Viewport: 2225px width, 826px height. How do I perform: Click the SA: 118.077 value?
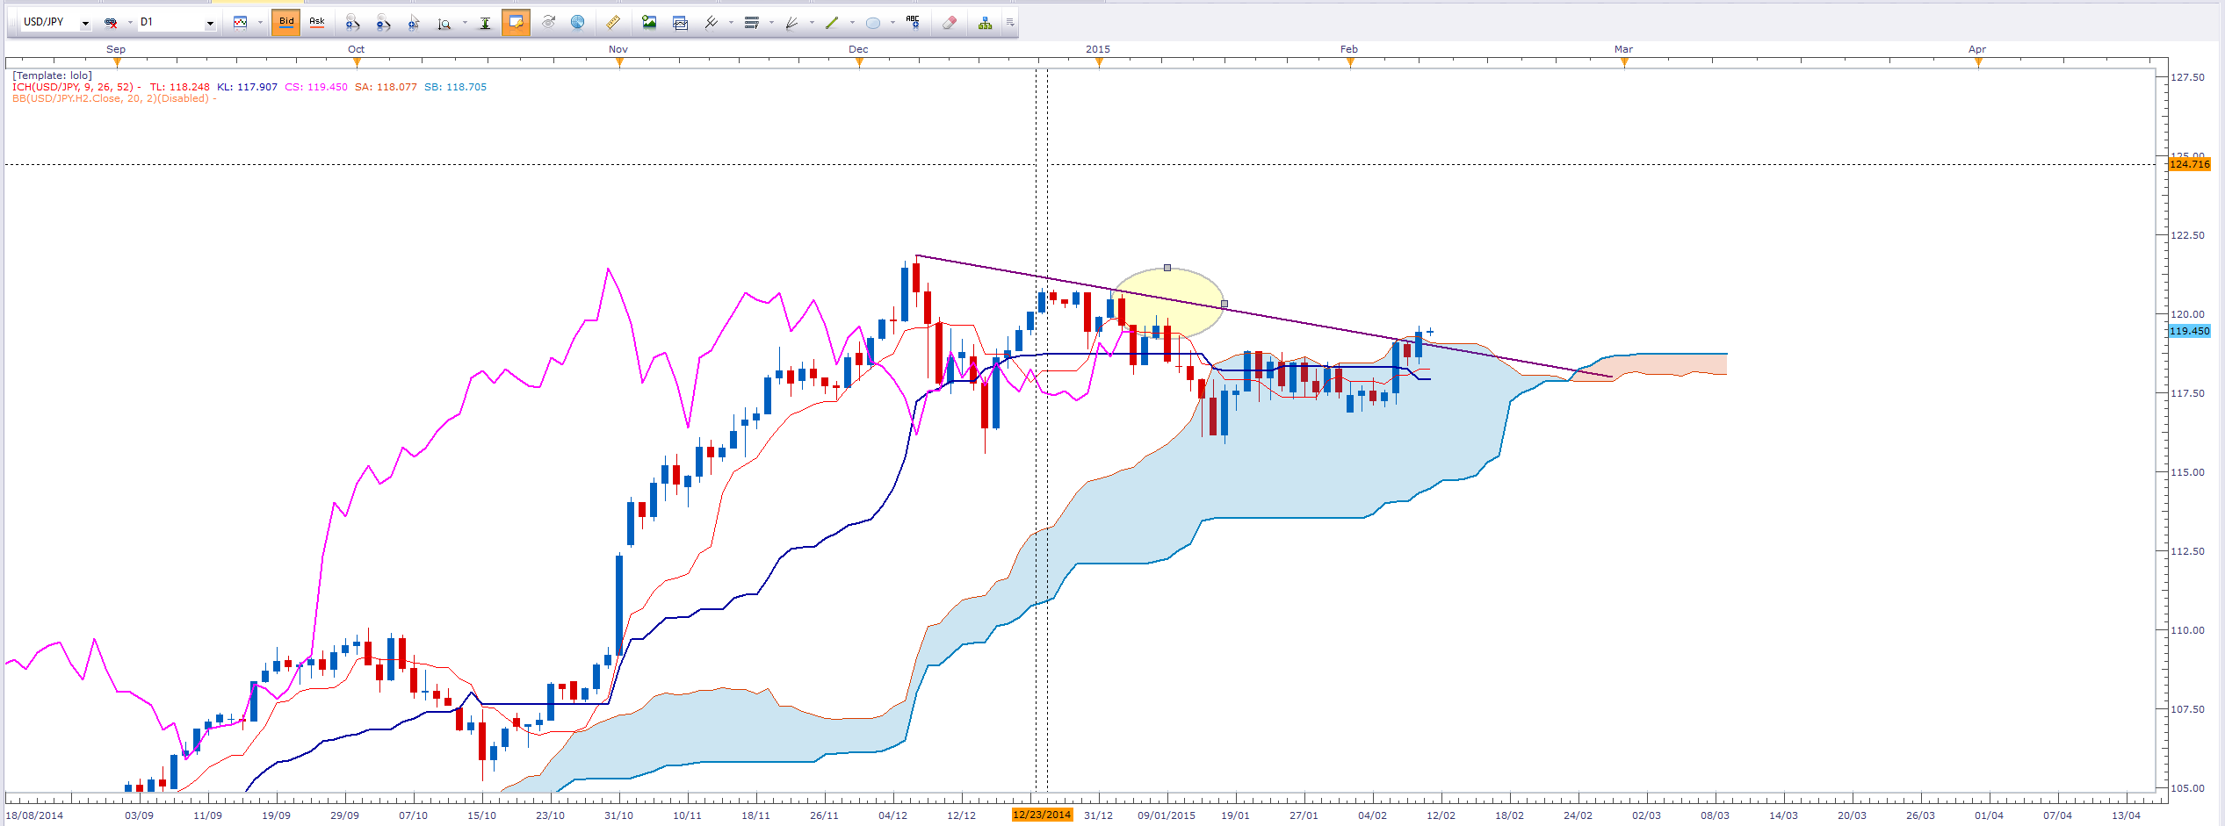(x=386, y=87)
